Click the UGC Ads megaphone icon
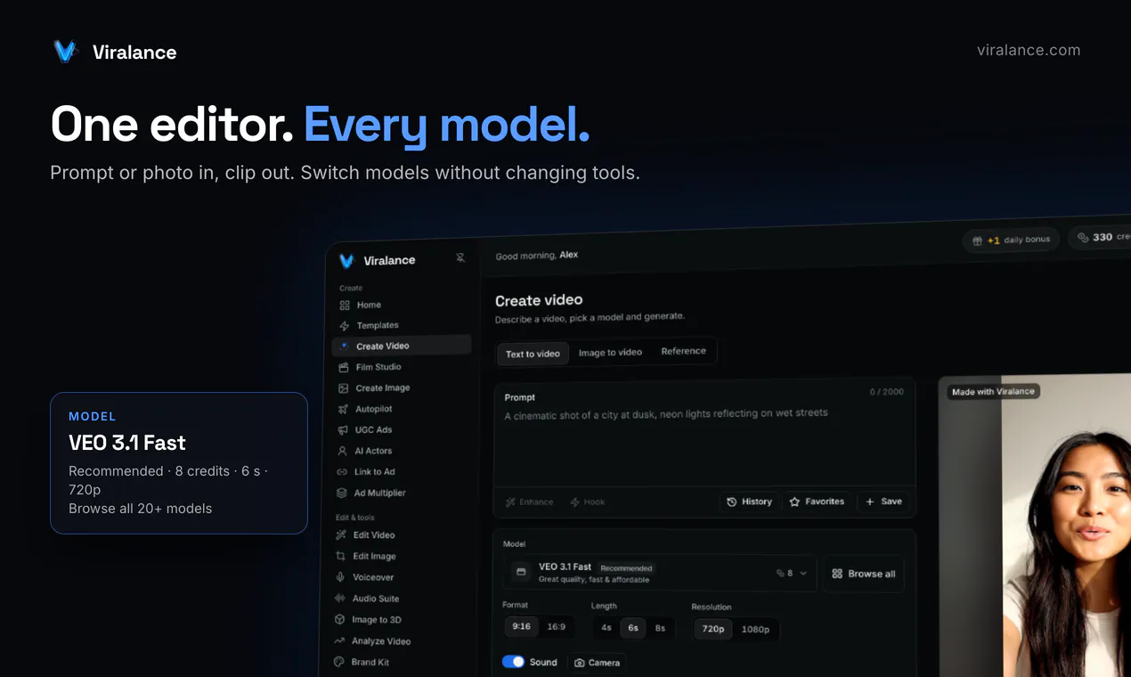 pyautogui.click(x=343, y=429)
